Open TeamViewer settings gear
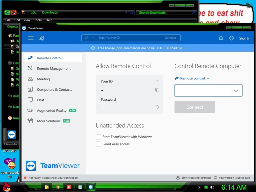This screenshot has width=256, height=192. (x=231, y=38)
